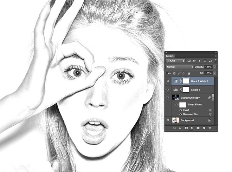This screenshot has width=232, height=172.
Task: Open the Normal blend mode dropdown
Action: pyautogui.click(x=180, y=67)
